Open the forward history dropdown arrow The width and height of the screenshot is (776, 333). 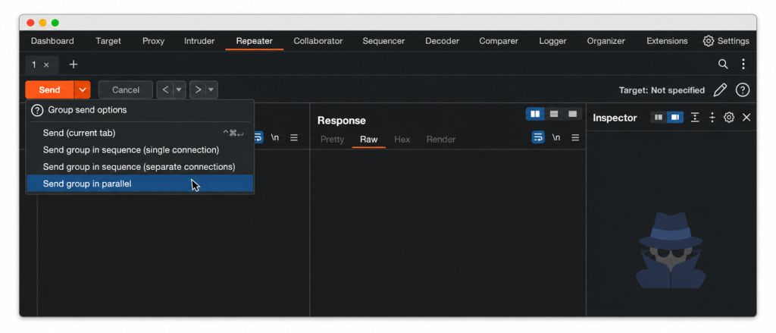(x=211, y=90)
